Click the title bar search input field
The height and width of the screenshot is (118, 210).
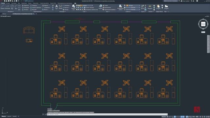click(x=171, y=1)
